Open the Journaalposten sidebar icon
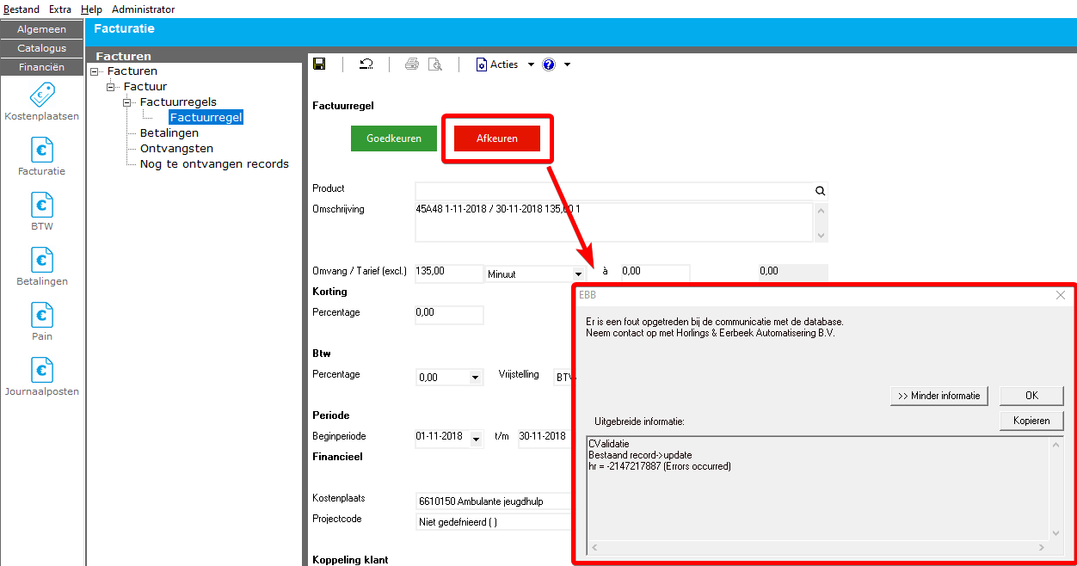The height and width of the screenshot is (566, 1077). coord(42,371)
